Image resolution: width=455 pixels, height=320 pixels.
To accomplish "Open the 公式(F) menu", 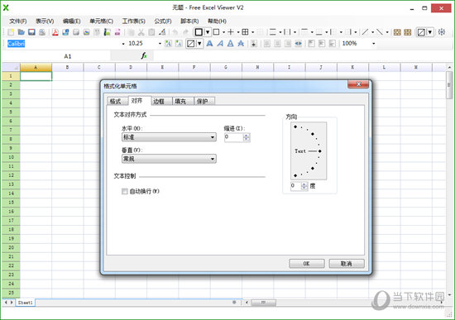I will 163,21.
